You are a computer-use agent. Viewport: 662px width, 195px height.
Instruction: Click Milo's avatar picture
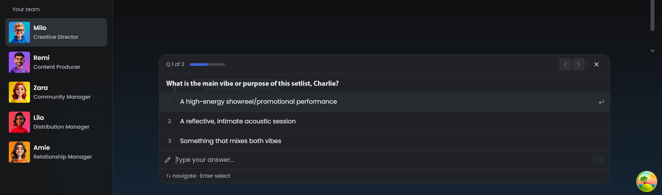click(19, 32)
